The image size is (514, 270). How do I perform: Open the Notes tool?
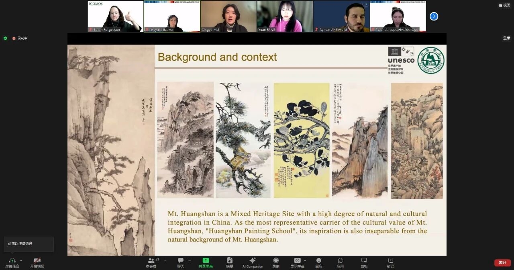[x=390, y=261]
